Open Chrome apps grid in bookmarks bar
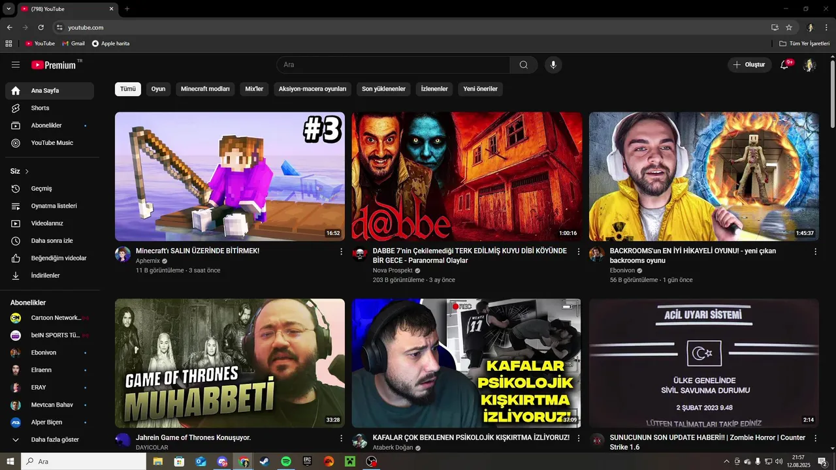Viewport: 836px width, 470px height. click(x=8, y=44)
